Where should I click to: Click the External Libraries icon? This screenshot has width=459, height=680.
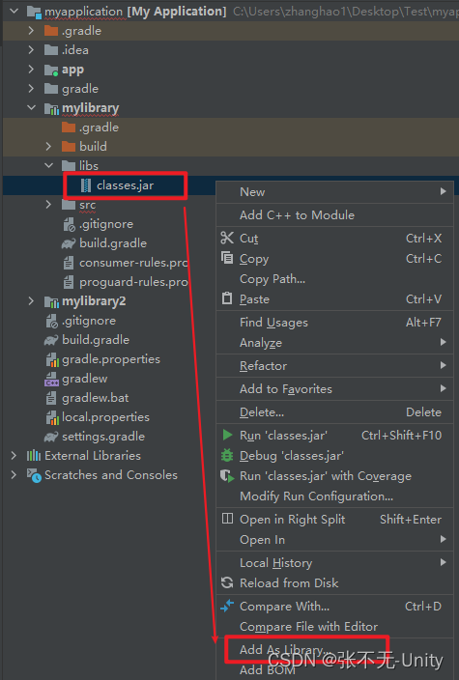(34, 455)
